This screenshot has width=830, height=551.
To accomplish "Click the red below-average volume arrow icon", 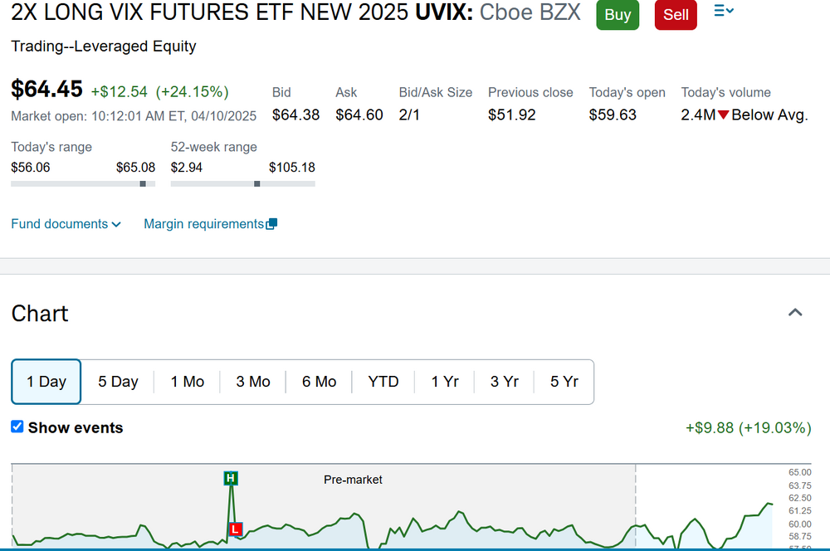I will coord(724,115).
